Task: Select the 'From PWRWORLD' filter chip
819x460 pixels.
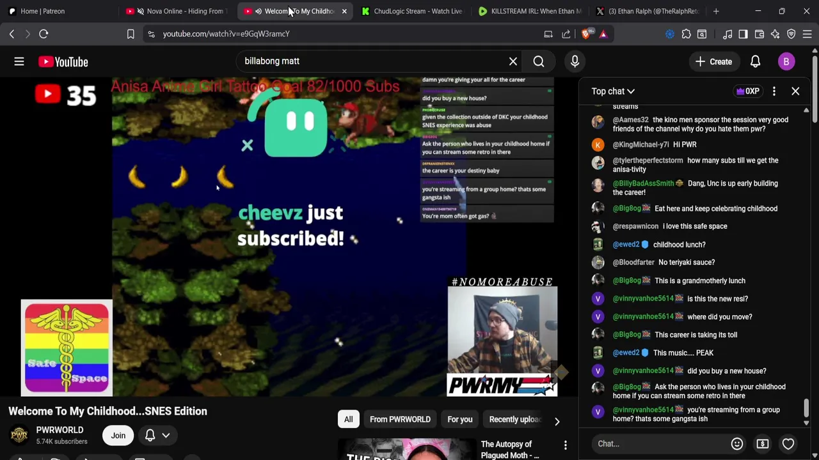Action: pos(400,419)
